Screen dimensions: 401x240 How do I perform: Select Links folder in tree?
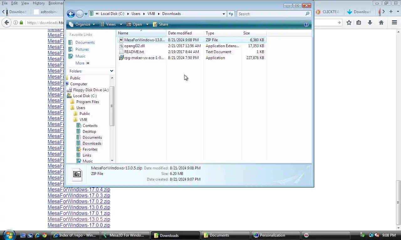87,155
